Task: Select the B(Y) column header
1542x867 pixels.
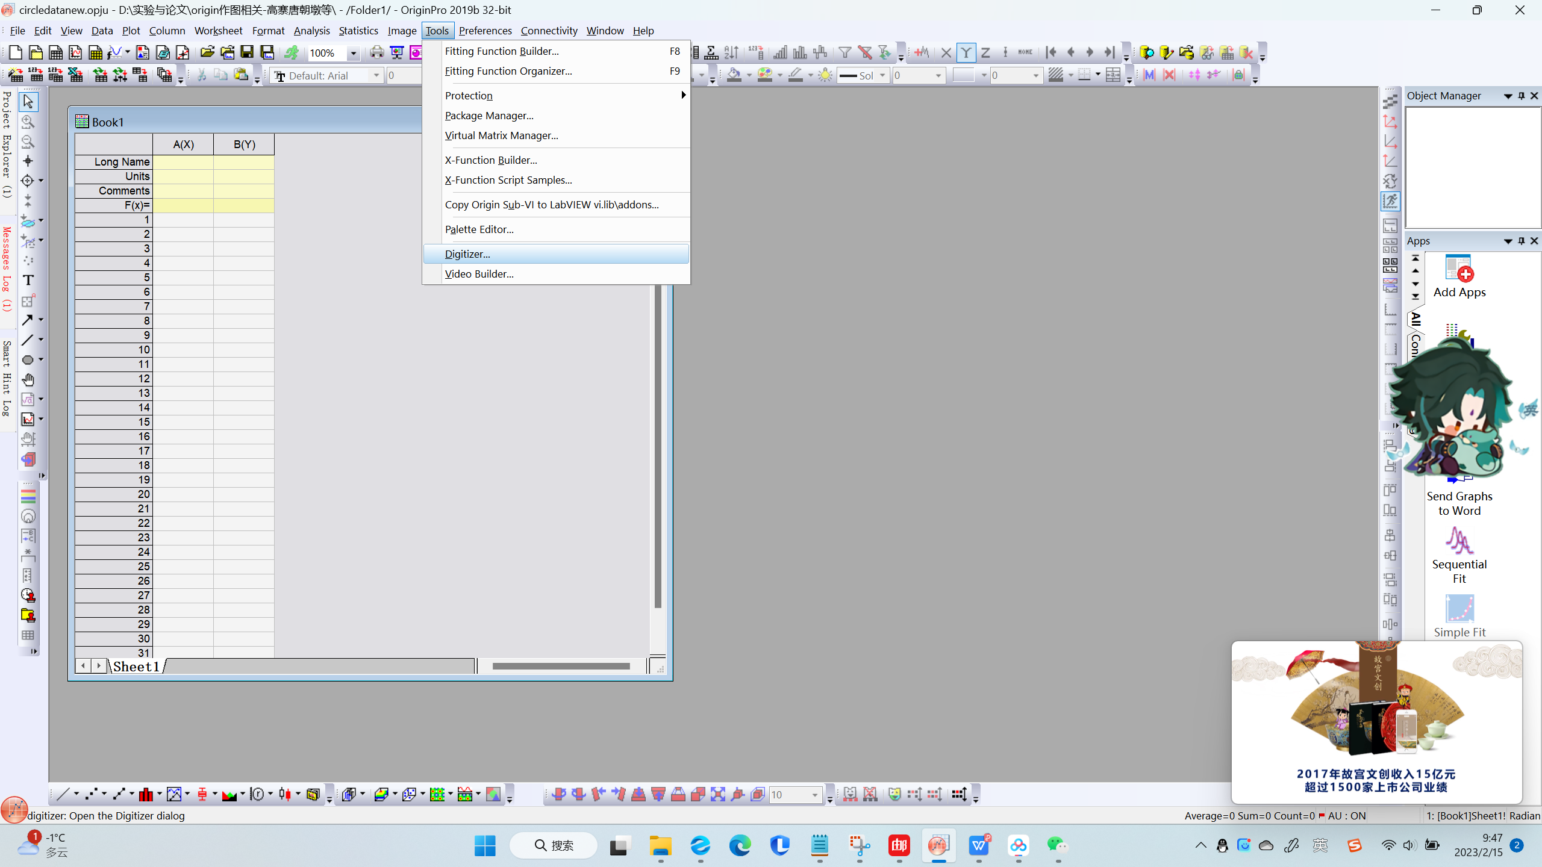Action: [x=244, y=144]
